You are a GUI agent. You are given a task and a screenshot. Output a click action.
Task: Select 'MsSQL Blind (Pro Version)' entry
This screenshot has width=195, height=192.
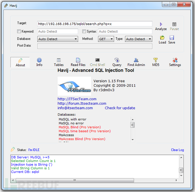(x=80, y=127)
